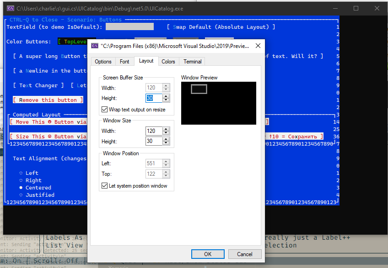Increase Screen Buffer height with the up stepper
This screenshot has height=268, width=388.
[165, 96]
